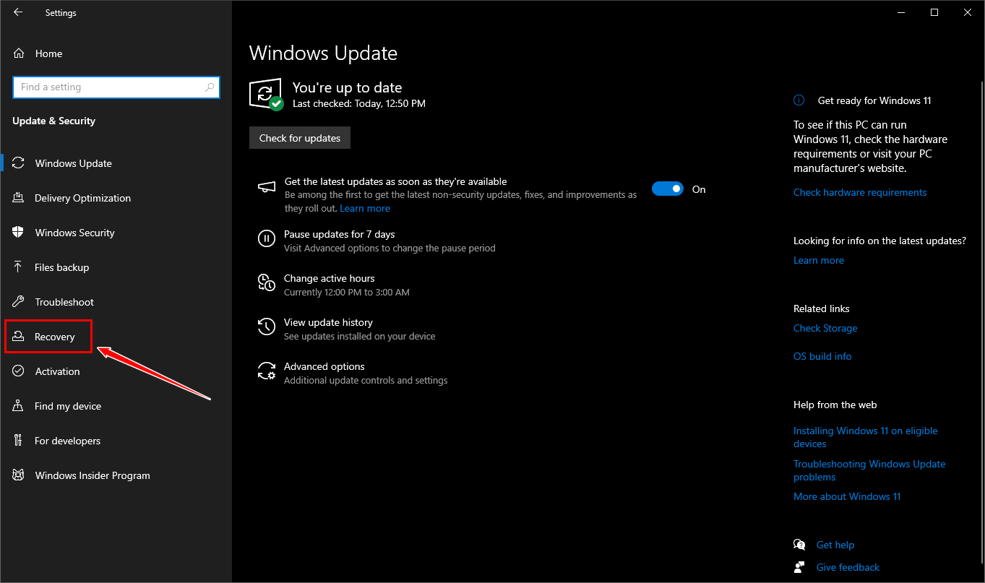Open For developers settings

tap(68, 441)
